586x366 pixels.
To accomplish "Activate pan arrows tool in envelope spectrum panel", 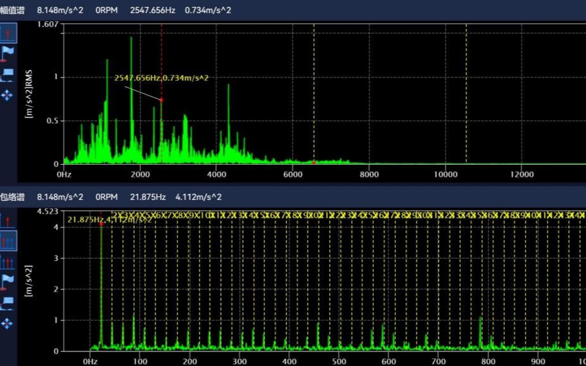I will pos(8,323).
